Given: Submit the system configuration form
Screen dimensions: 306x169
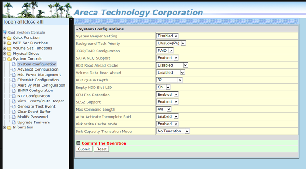Looking at the screenshot, I should (84, 149).
